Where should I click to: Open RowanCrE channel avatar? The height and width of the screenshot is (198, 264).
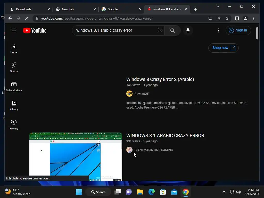[x=129, y=94]
